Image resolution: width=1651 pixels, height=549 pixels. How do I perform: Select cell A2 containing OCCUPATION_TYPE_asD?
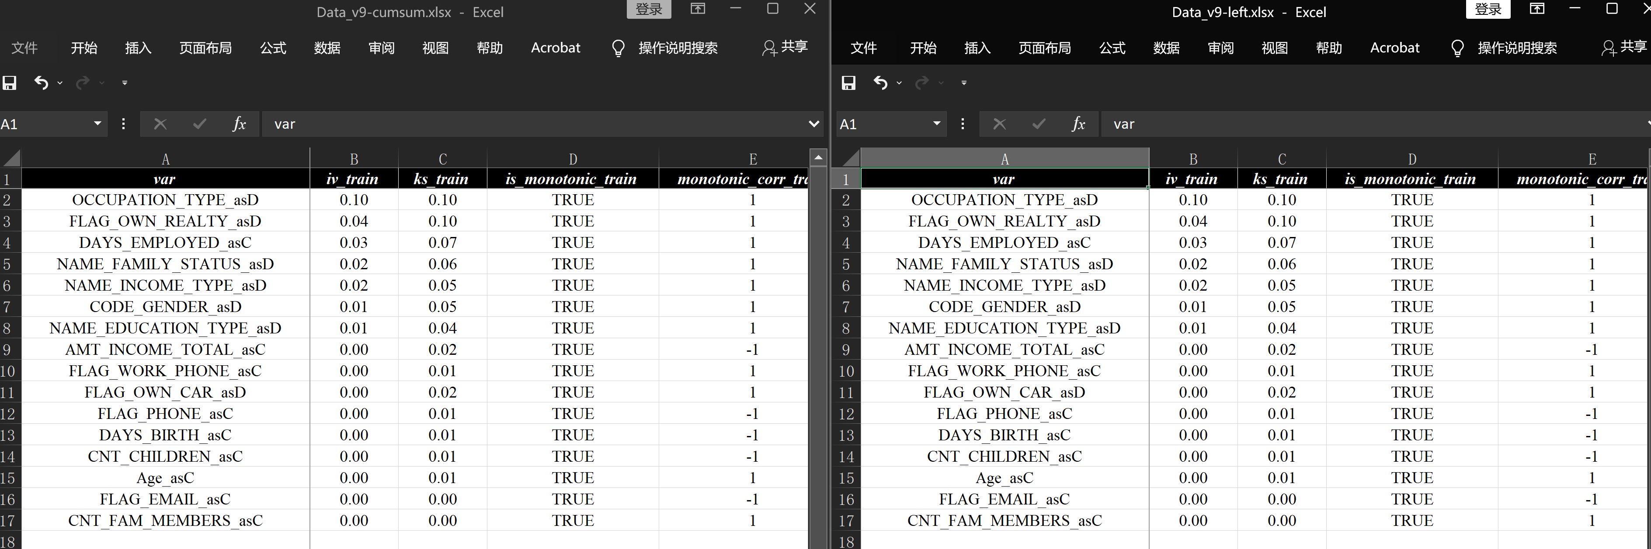165,199
